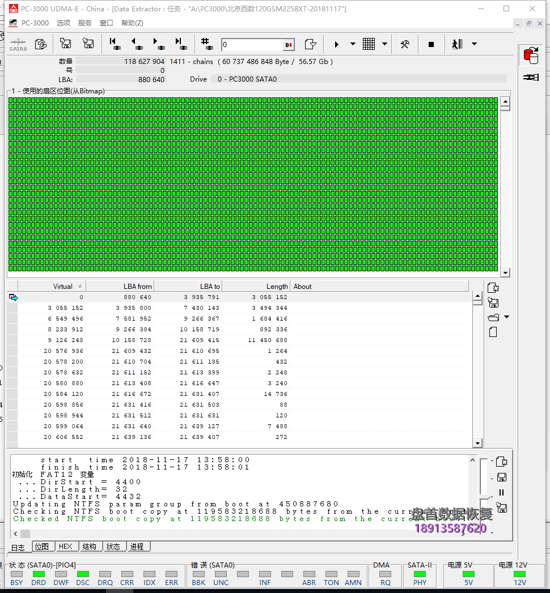Click the open folder icon beside the chains table
Screen dimensions: 550x593
coord(493,317)
